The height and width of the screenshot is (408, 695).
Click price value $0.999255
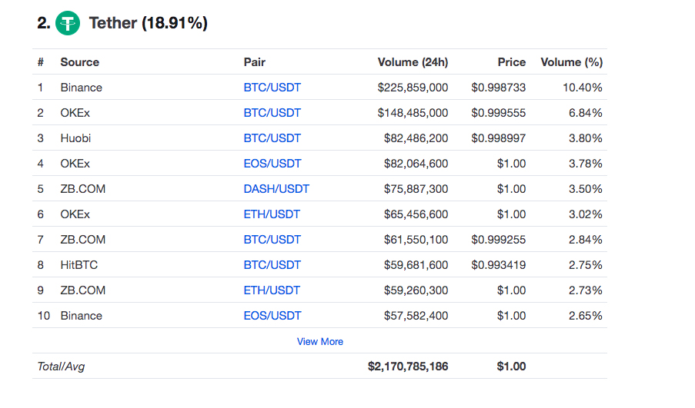click(499, 240)
